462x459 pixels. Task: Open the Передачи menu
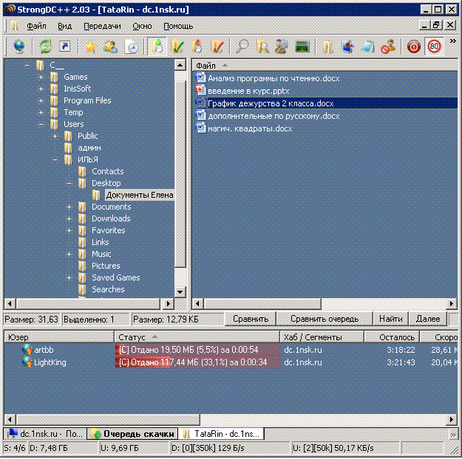pyautogui.click(x=102, y=26)
